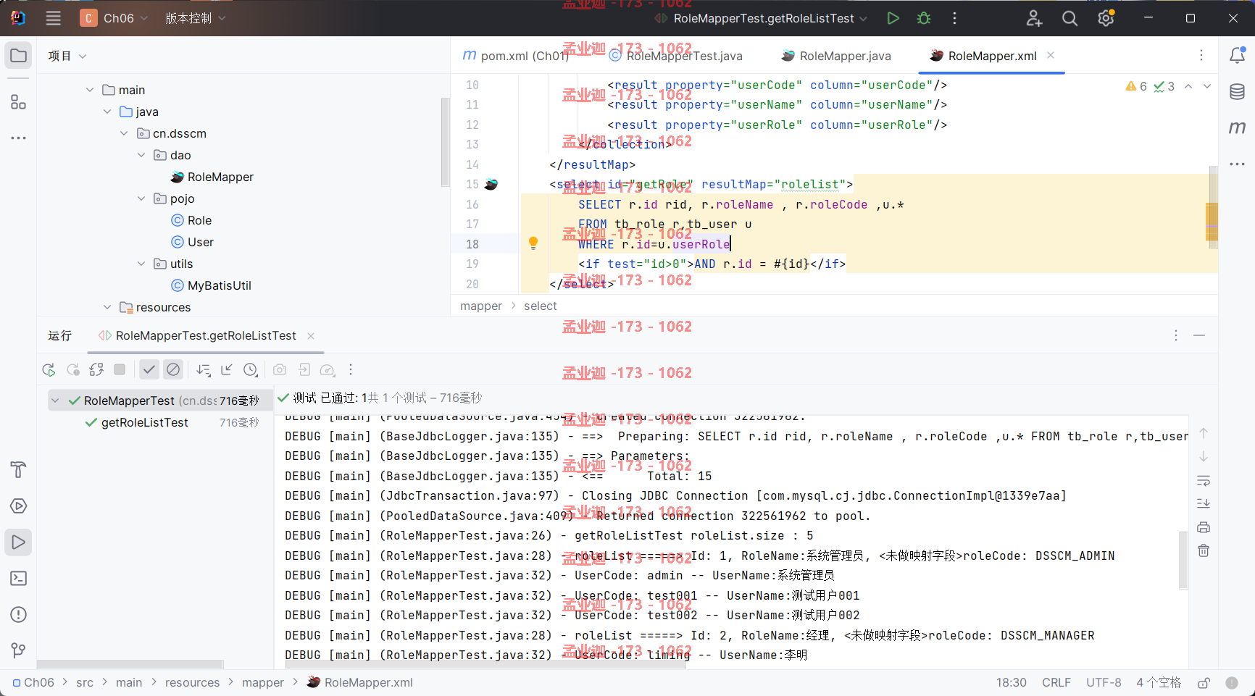The height and width of the screenshot is (696, 1255).
Task: Collapse the utils package
Action: click(141, 264)
